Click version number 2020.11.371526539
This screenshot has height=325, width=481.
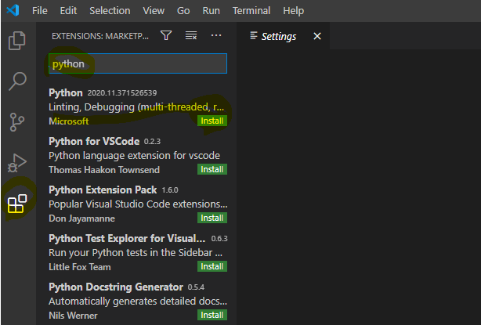pyautogui.click(x=122, y=93)
